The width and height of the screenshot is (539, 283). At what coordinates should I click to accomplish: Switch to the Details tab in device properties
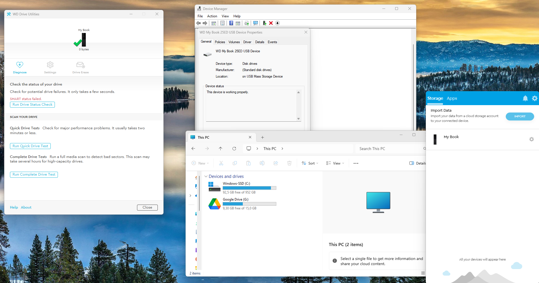click(260, 42)
